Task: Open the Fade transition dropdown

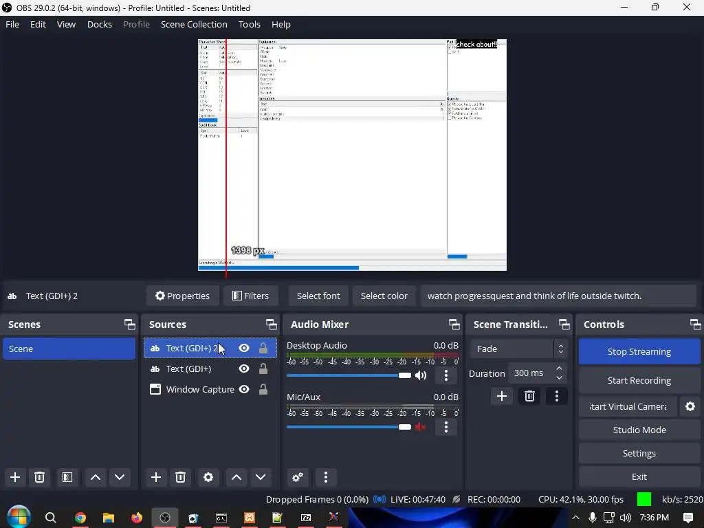Action: pos(519,349)
